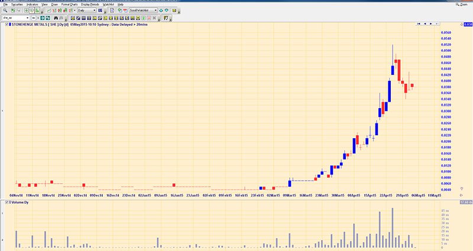
Task: Step chart back one period arrow
Action: point(425,24)
